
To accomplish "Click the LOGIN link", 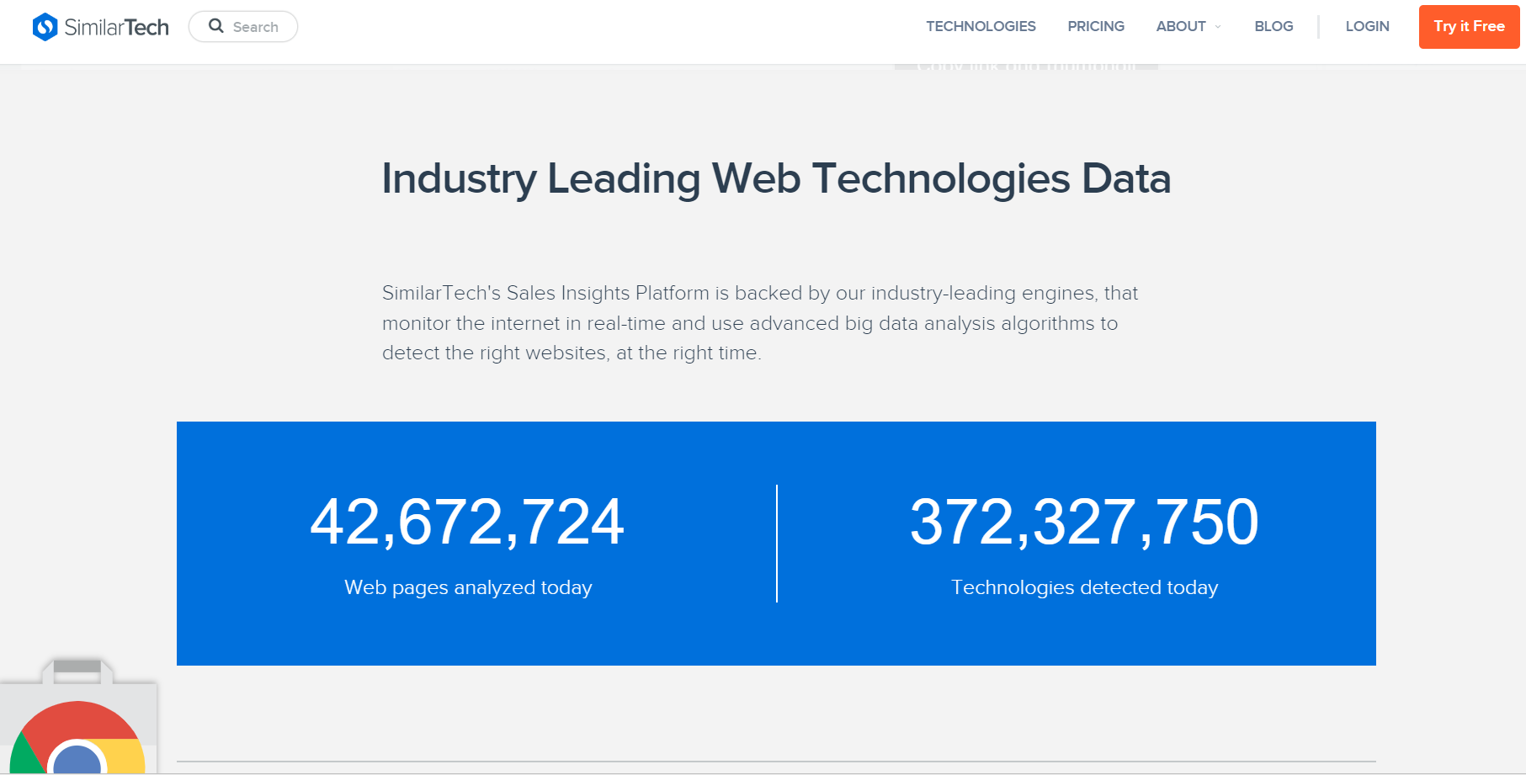I will click(x=1367, y=27).
